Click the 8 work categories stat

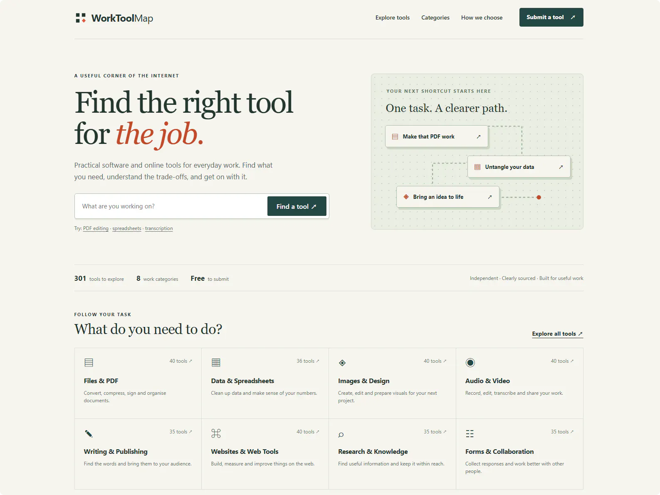click(157, 278)
